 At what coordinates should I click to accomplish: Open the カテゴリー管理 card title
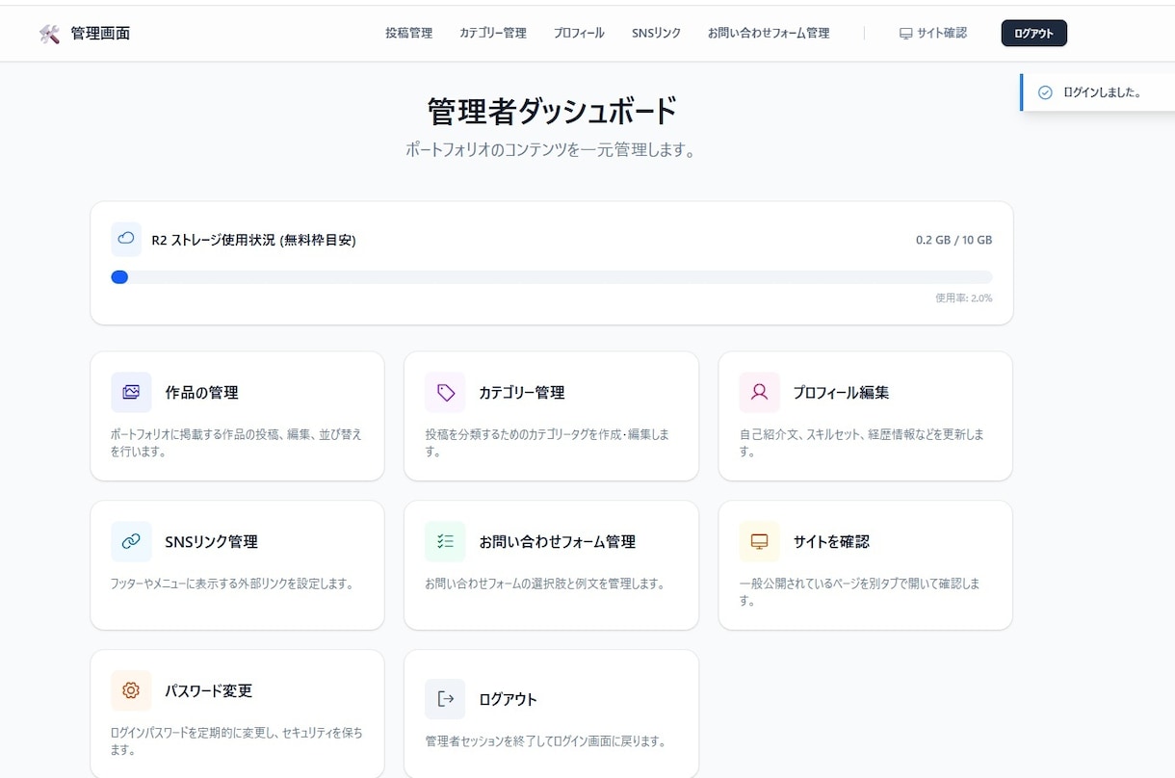click(x=522, y=393)
